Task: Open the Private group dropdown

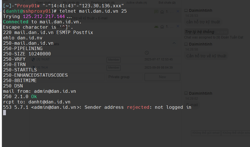Action: (x=119, y=77)
